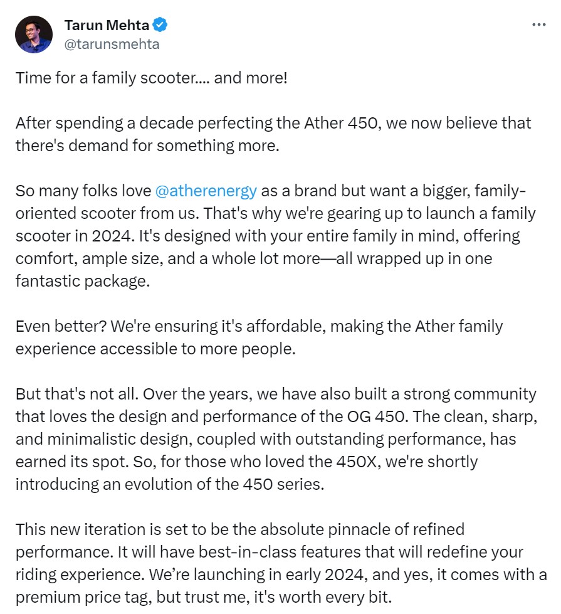Viewport: 561px width, 614px height.
Task: Open the @tarunsmehta handle link
Action: (x=112, y=45)
